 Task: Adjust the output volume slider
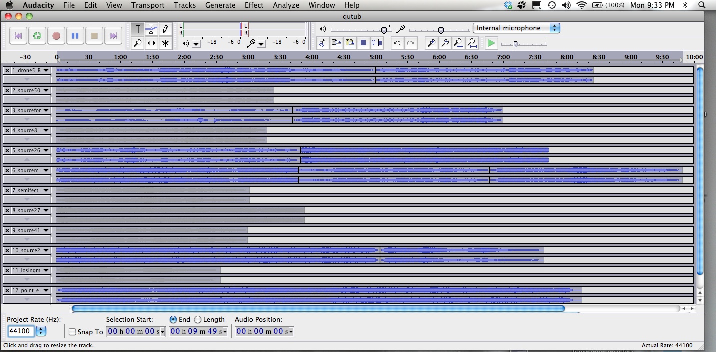pyautogui.click(x=384, y=30)
